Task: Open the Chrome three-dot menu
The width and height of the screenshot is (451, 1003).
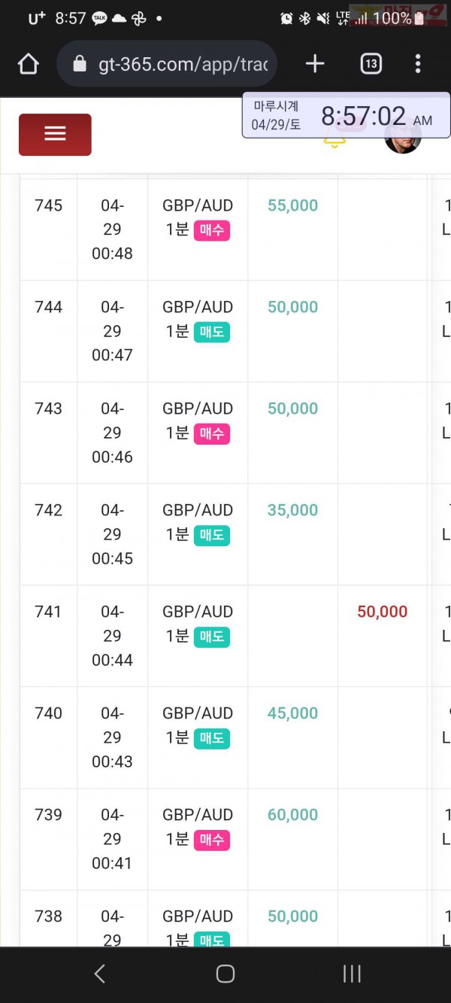Action: point(418,64)
